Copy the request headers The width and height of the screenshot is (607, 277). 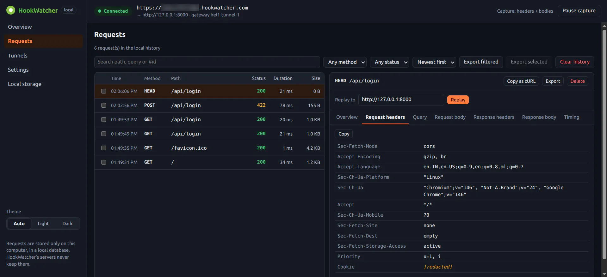click(344, 134)
